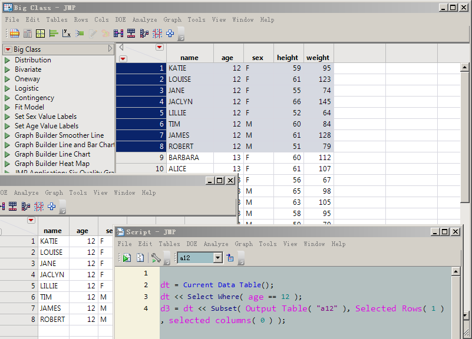This screenshot has width=472, height=339.
Task: Click the Distribution bar chart toolbar icon
Action: [x=54, y=34]
